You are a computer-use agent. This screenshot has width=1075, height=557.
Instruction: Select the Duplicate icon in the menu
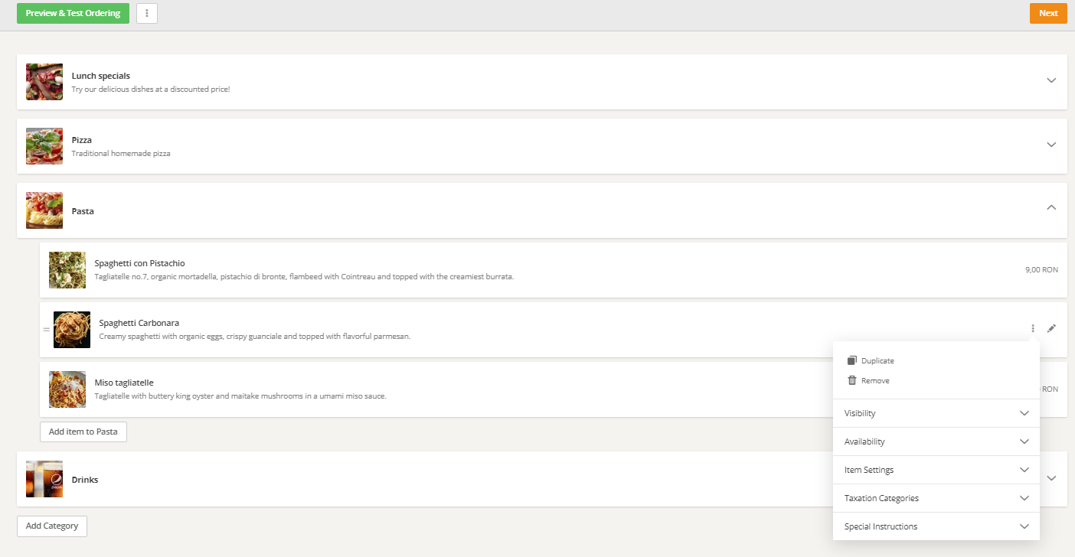pos(852,360)
